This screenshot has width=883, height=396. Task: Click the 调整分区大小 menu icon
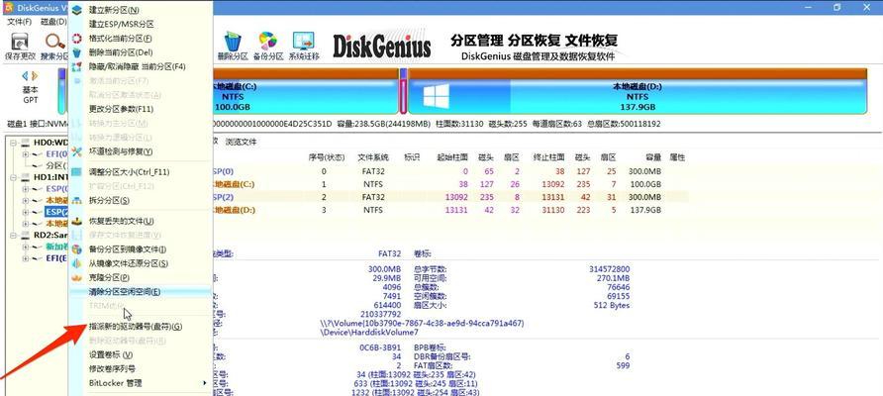pos(77,172)
